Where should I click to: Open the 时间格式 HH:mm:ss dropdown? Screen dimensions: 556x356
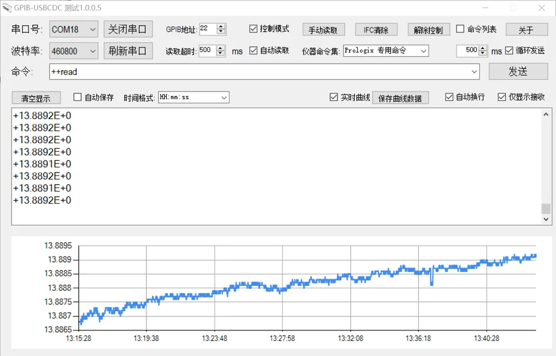(193, 98)
